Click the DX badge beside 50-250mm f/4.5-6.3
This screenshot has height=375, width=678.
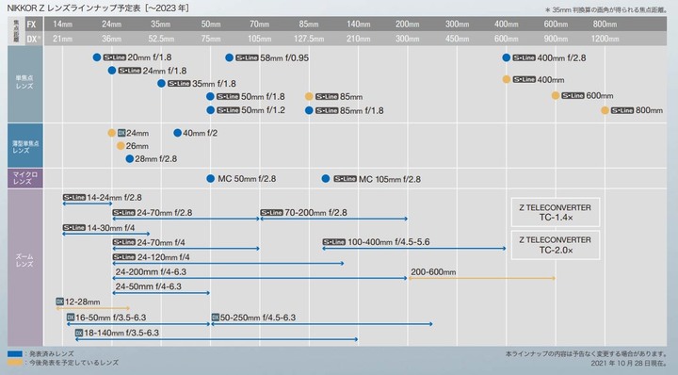pos(216,318)
